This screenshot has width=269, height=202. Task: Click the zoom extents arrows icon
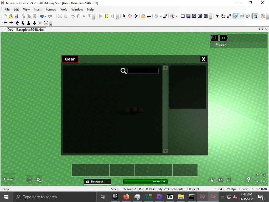coord(46,23)
